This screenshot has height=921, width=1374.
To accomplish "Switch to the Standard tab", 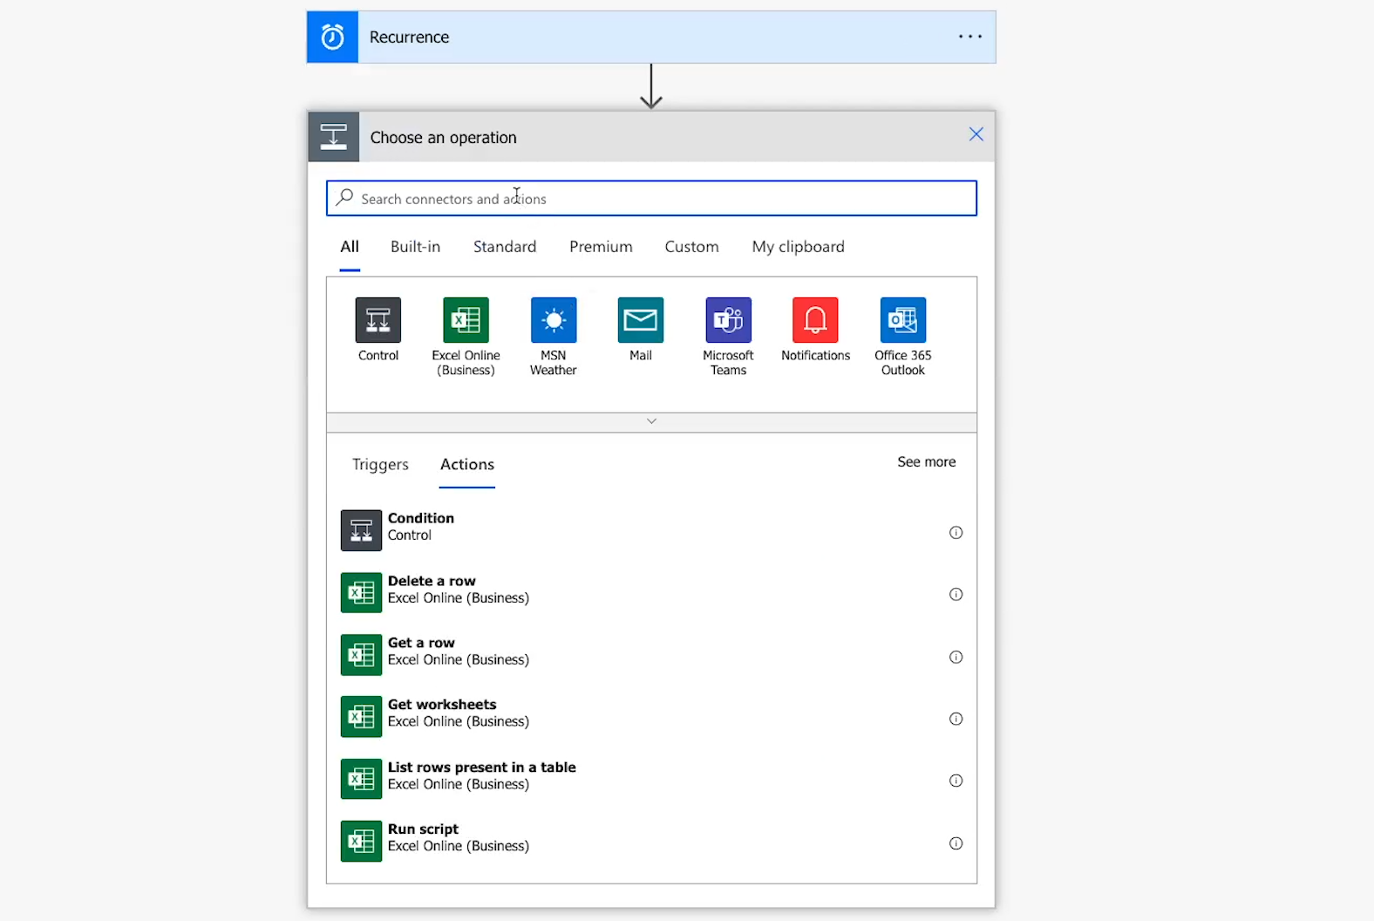I will (505, 247).
